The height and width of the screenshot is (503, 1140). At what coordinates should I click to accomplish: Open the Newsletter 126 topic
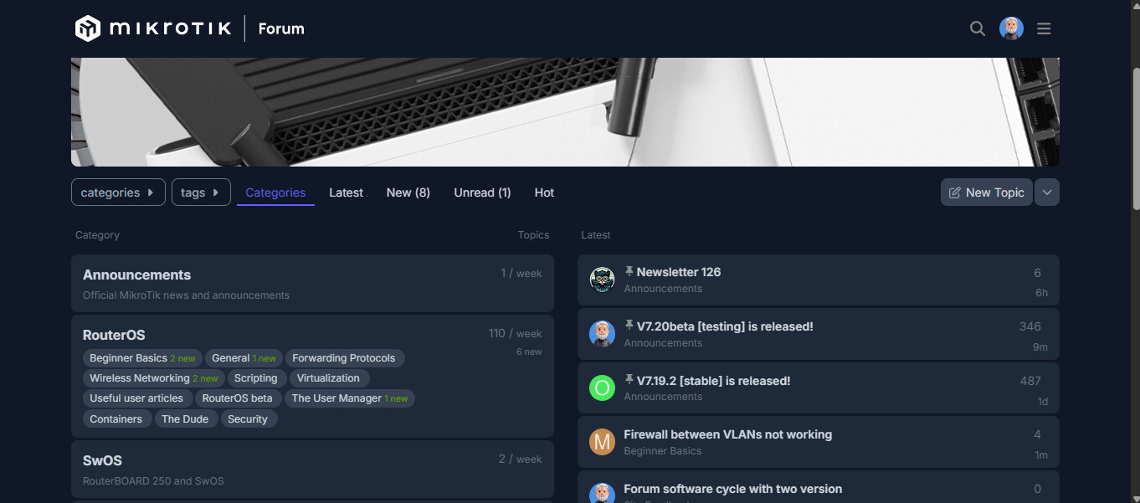tap(678, 272)
